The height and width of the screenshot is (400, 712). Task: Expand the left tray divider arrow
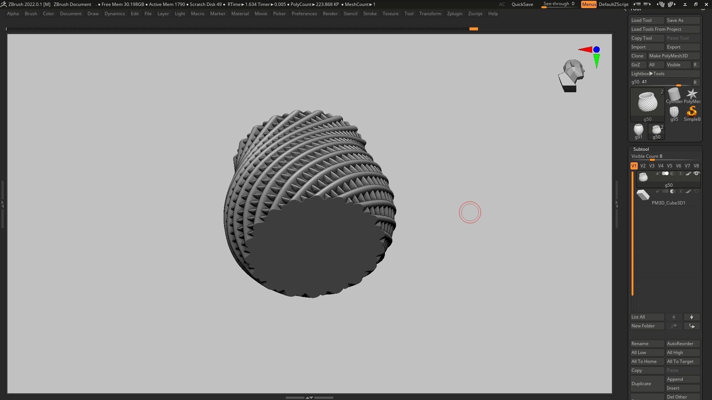[3, 204]
